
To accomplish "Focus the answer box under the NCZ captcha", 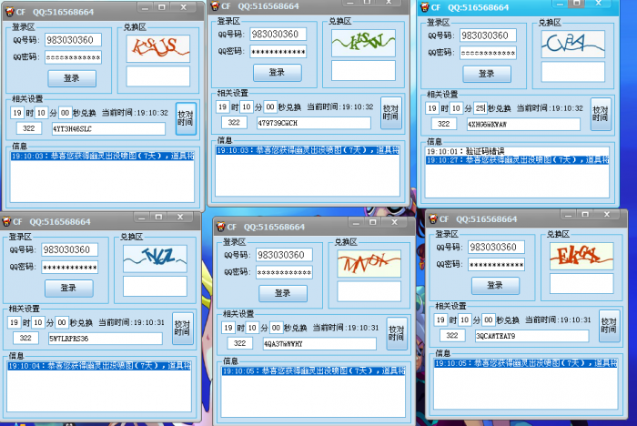I will 155,286.
